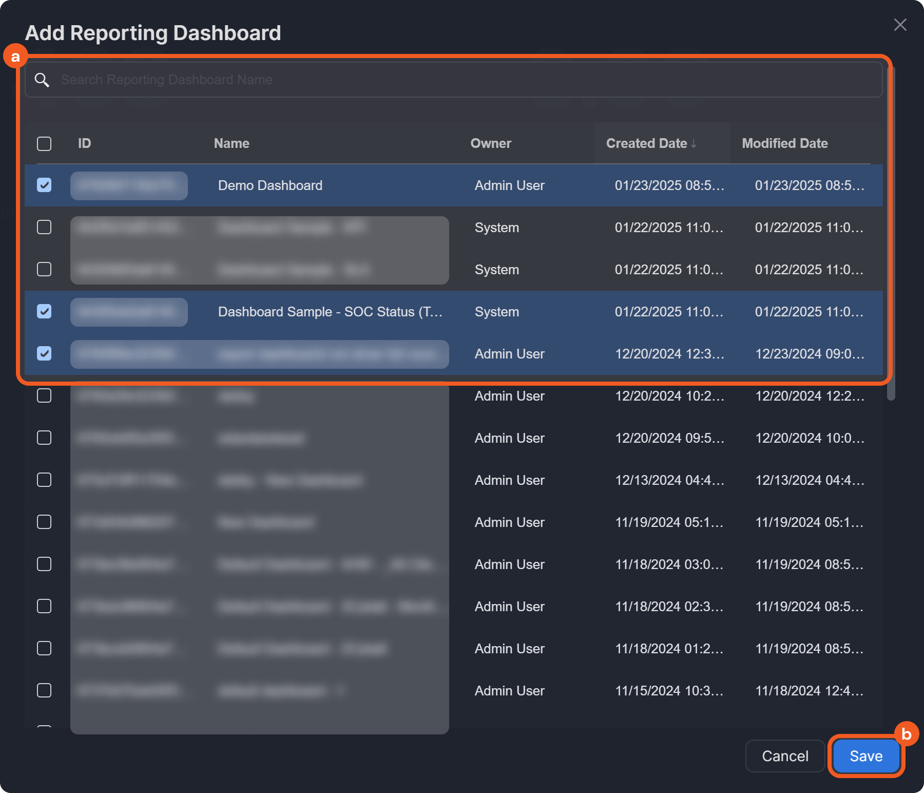
Task: Click the search magnifier icon
Action: [x=42, y=80]
